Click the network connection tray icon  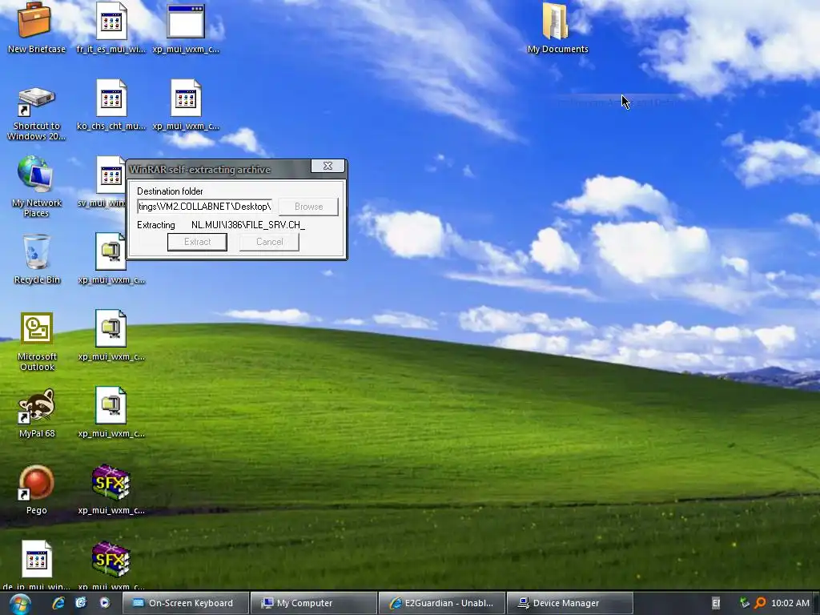[745, 603]
